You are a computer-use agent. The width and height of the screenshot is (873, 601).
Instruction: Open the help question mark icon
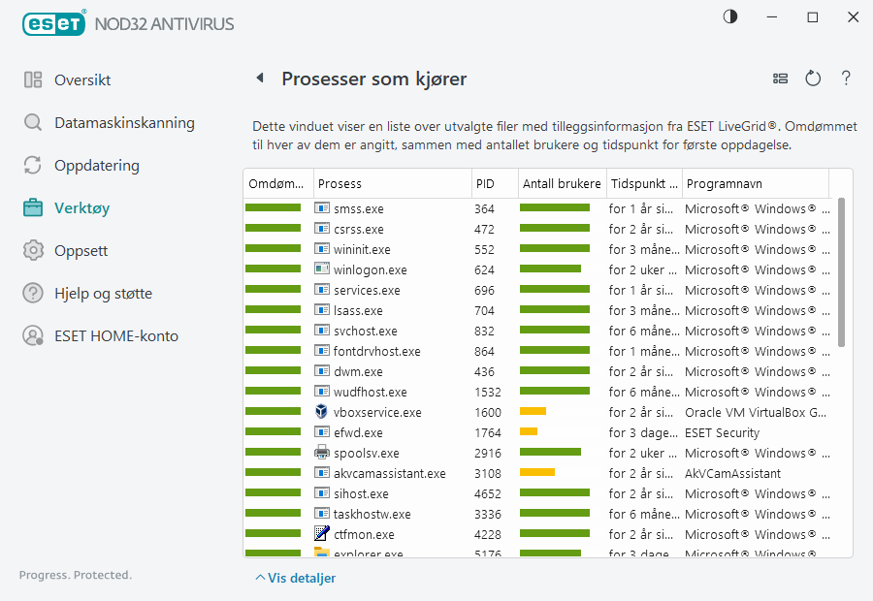(x=846, y=79)
